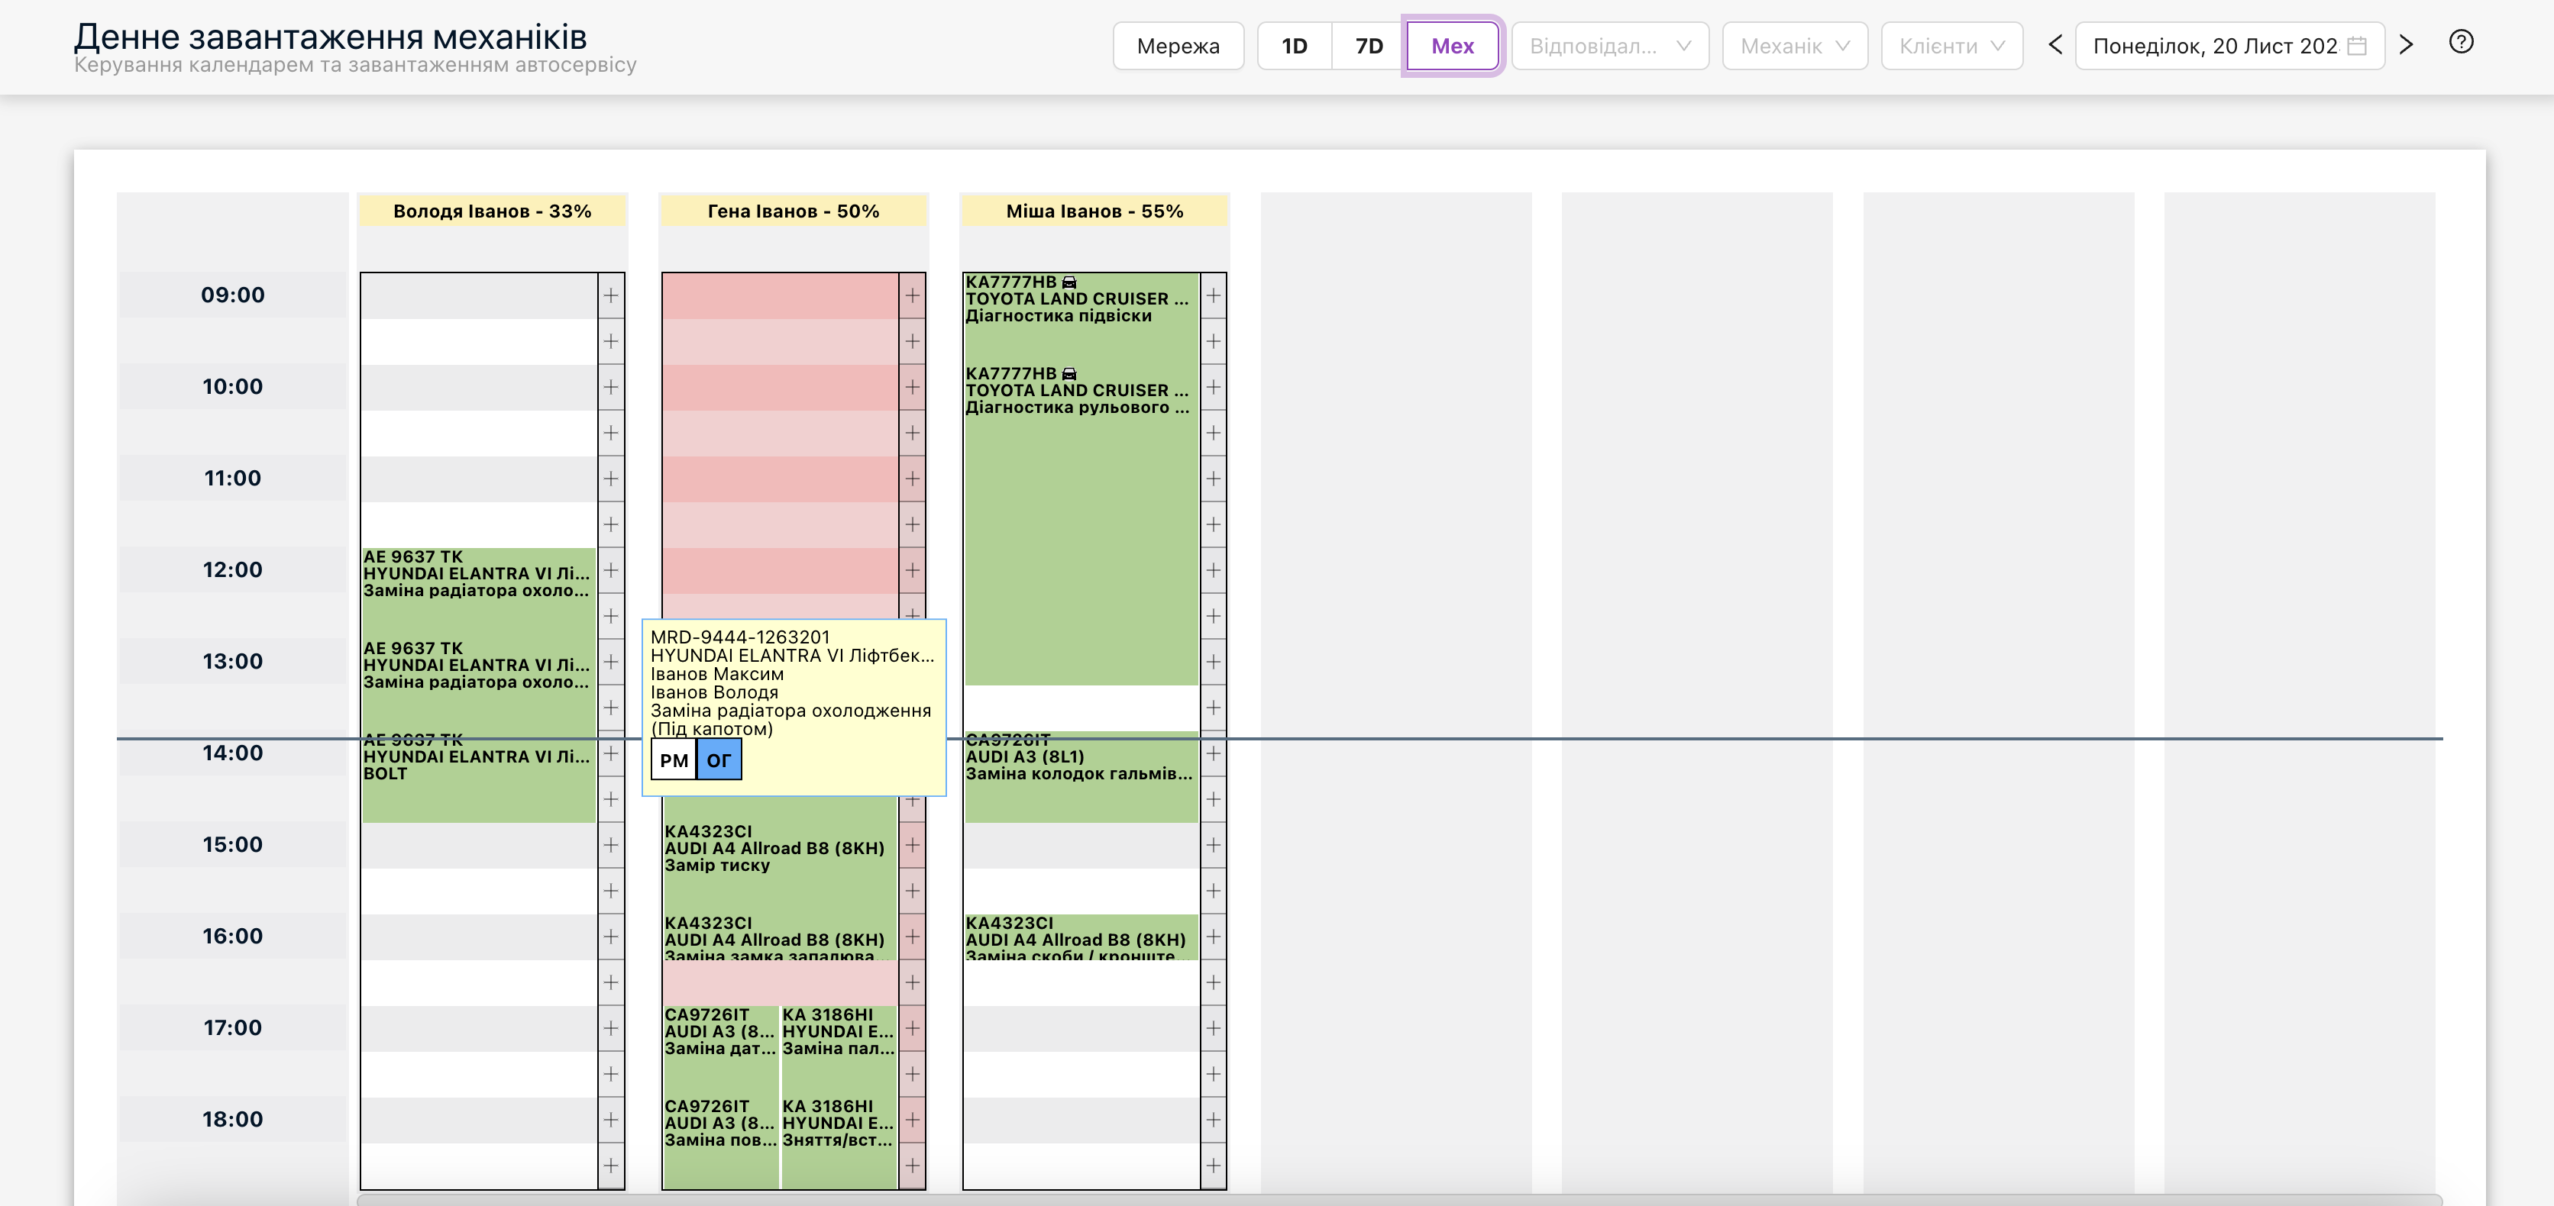Open calendar icon in date field
This screenshot has width=2554, height=1206.
click(2357, 47)
